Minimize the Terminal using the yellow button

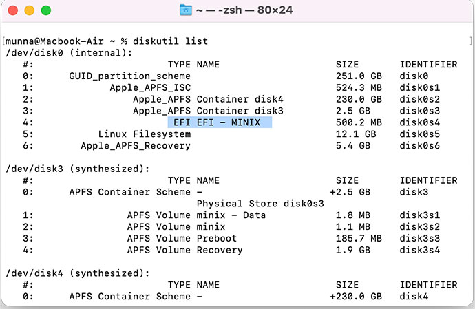click(30, 11)
